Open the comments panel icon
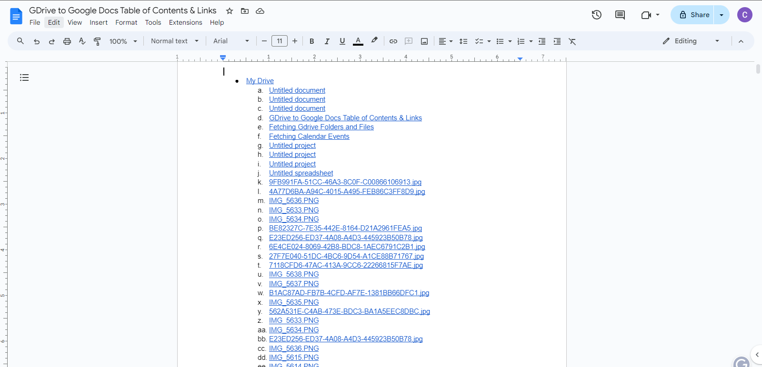This screenshot has width=762, height=367. coord(620,15)
